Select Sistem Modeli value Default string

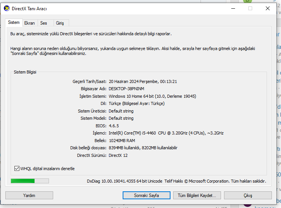(121, 118)
